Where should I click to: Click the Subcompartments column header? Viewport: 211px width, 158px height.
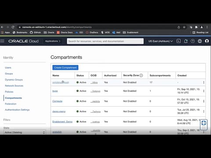pyautogui.click(x=160, y=75)
